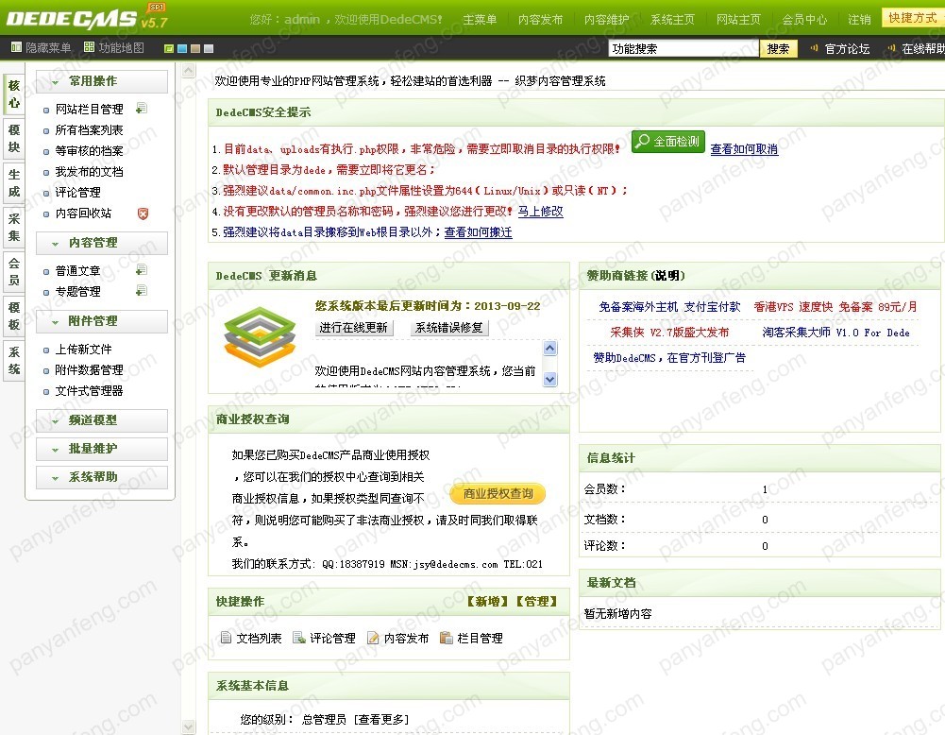Open the 查看如何搬迁 link
The image size is (945, 735).
tap(479, 232)
